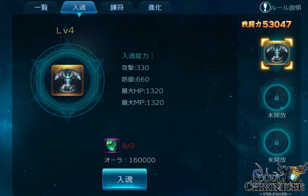Click the 入魂能力 heading
The height and width of the screenshot is (196, 308).
[138, 56]
